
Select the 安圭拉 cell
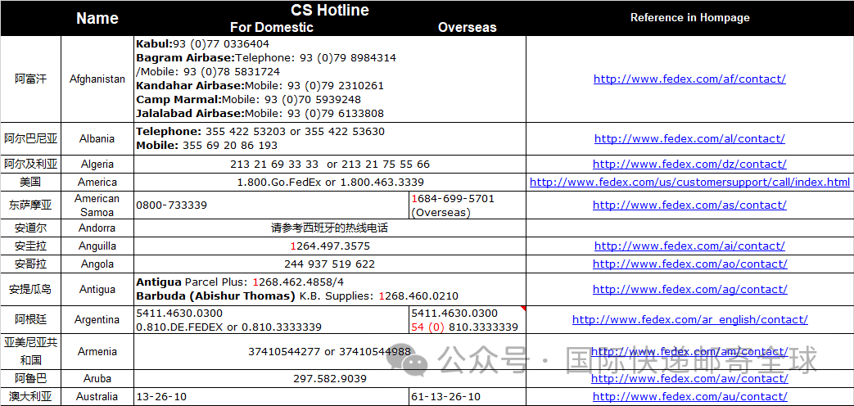[x=30, y=246]
